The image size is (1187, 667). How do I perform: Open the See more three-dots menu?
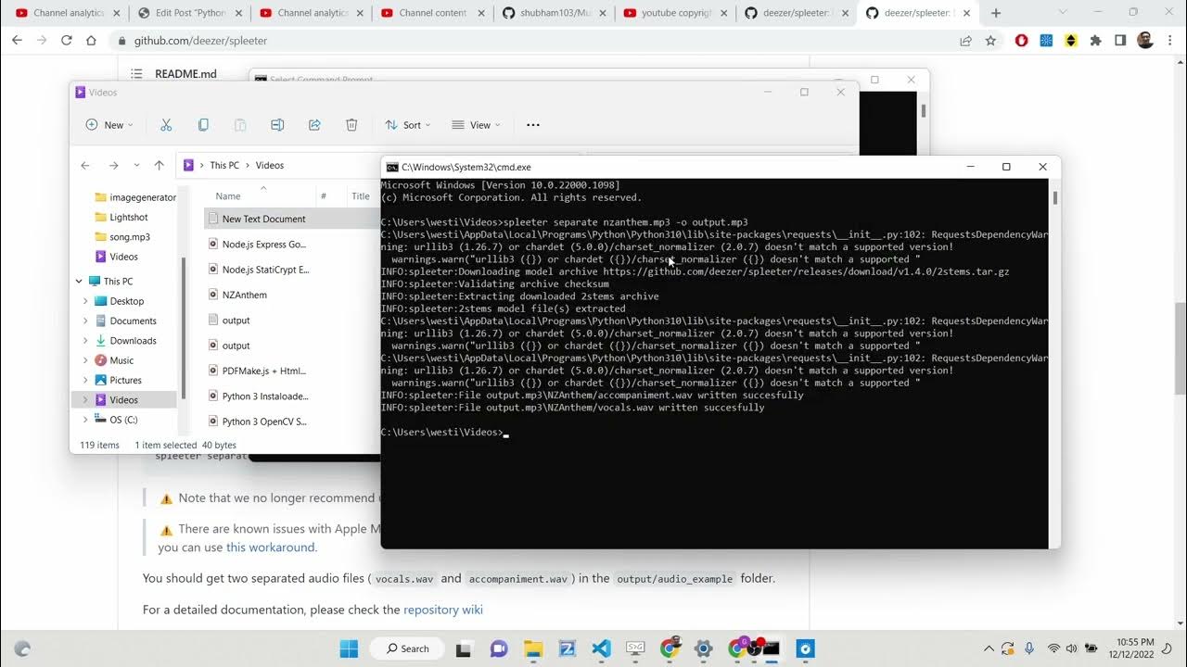(x=532, y=125)
